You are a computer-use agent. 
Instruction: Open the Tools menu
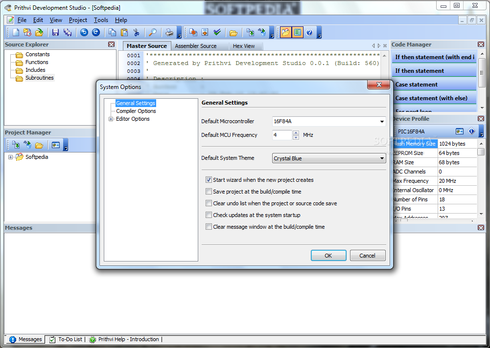101,20
